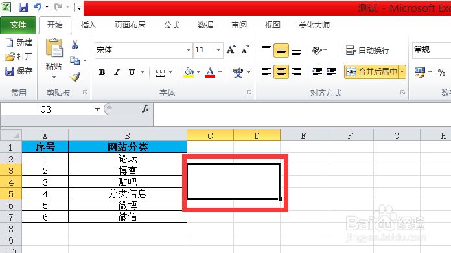Screen dimensions: 451x253
Task: Select the Format Painter brush
Action: [x=75, y=76]
